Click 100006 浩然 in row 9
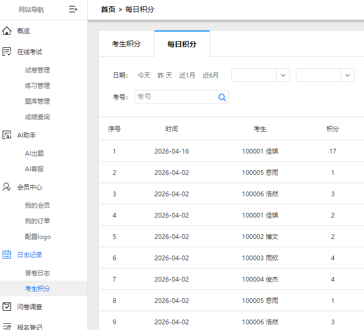The width and height of the screenshot is (364, 330). 260,322
